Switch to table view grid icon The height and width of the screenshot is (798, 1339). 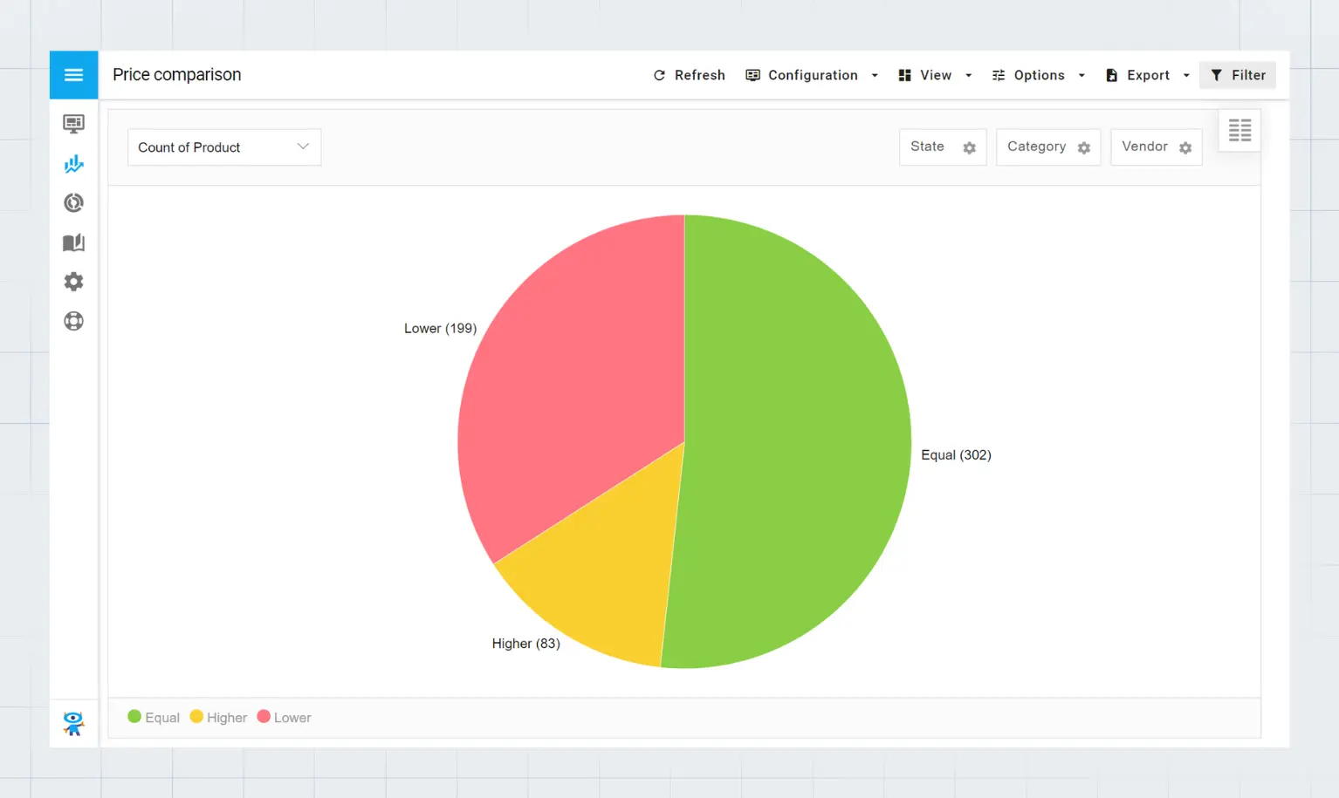(1239, 131)
